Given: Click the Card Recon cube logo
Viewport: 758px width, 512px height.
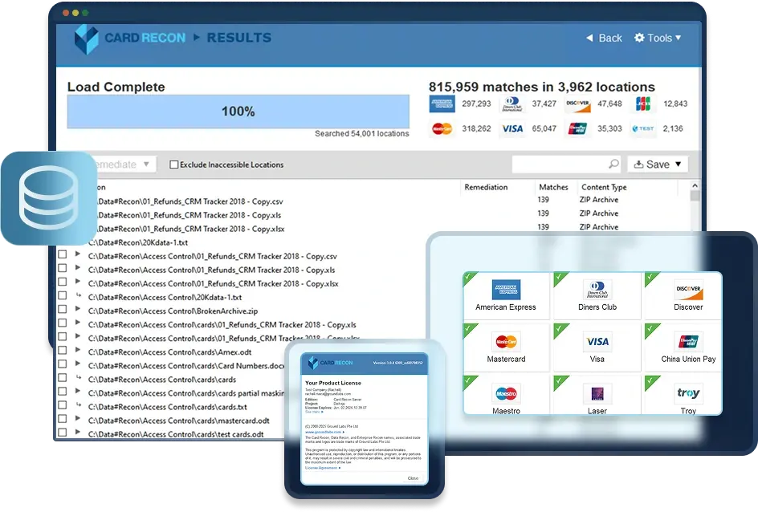Looking at the screenshot, I should [x=86, y=39].
